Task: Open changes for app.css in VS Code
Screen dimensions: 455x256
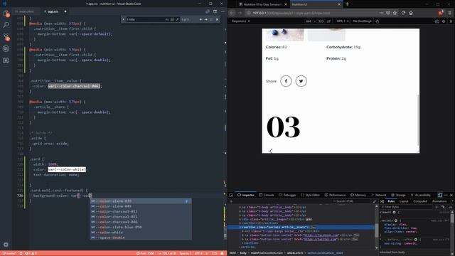Action: click(207, 11)
